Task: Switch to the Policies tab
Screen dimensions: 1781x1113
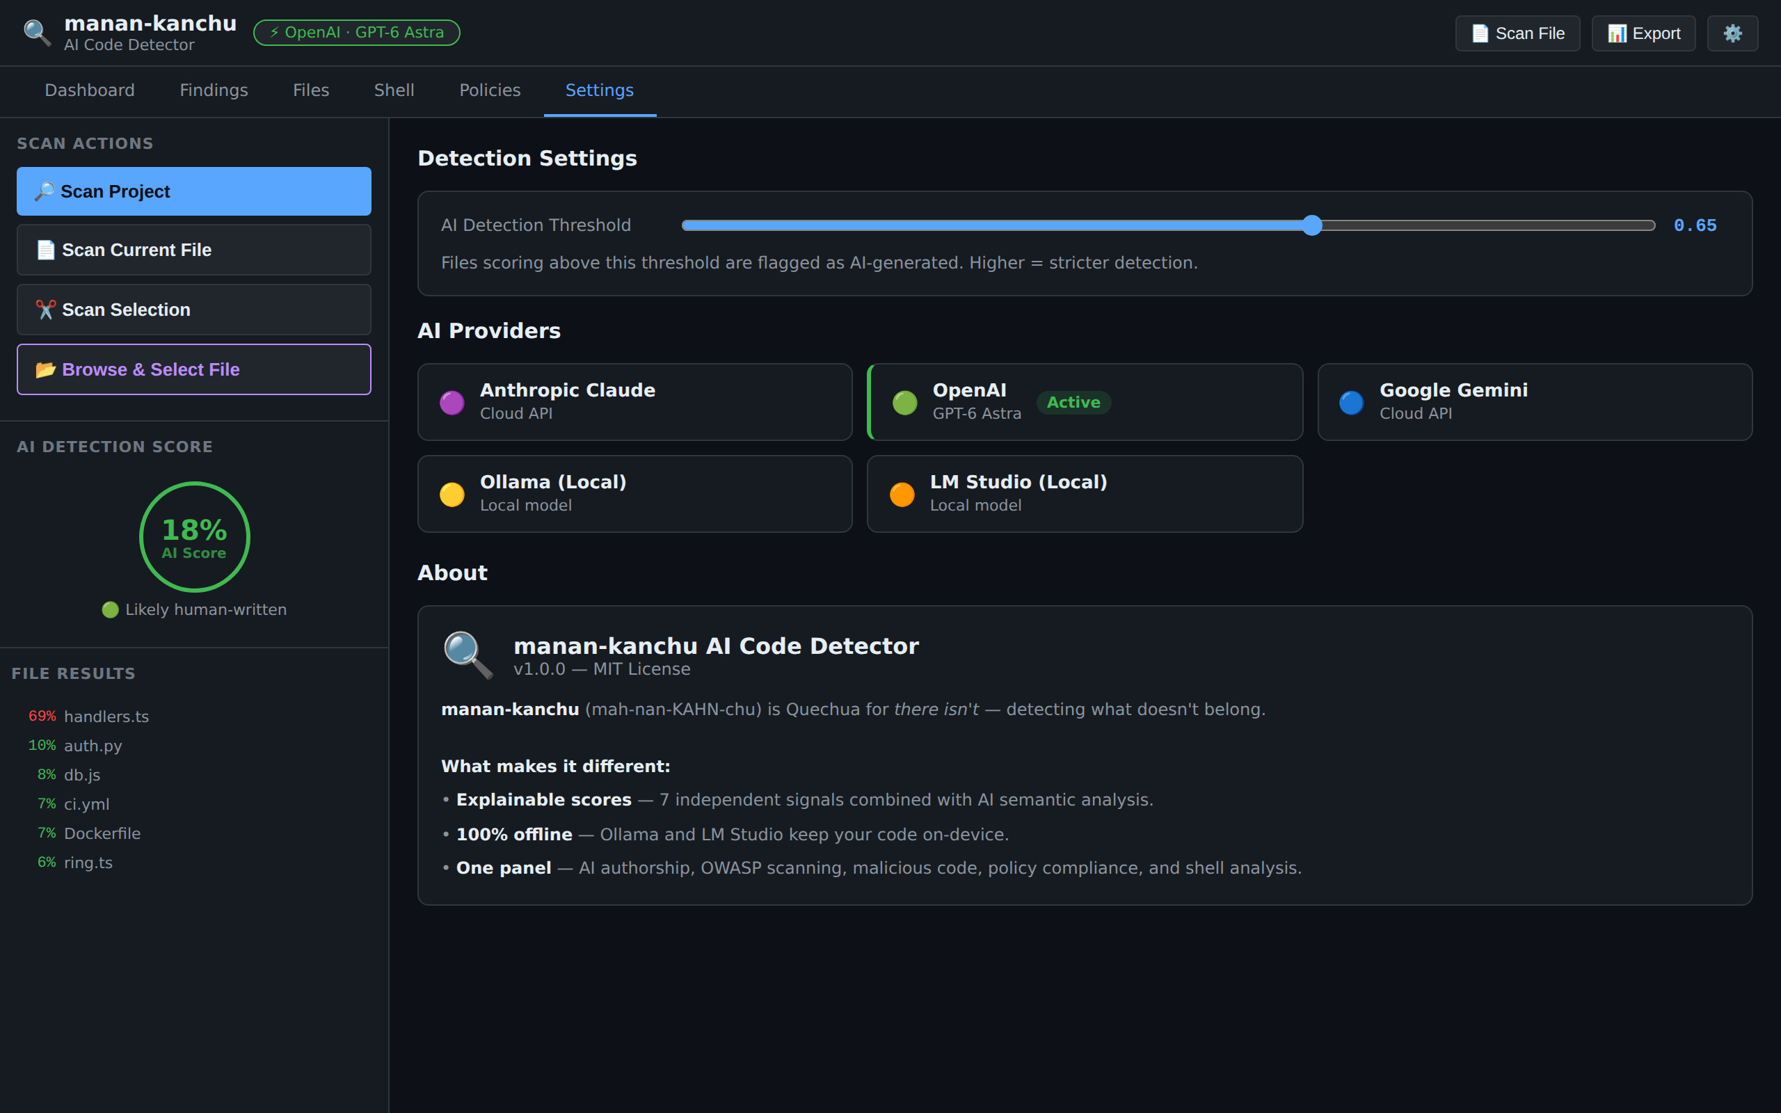Action: point(490,90)
